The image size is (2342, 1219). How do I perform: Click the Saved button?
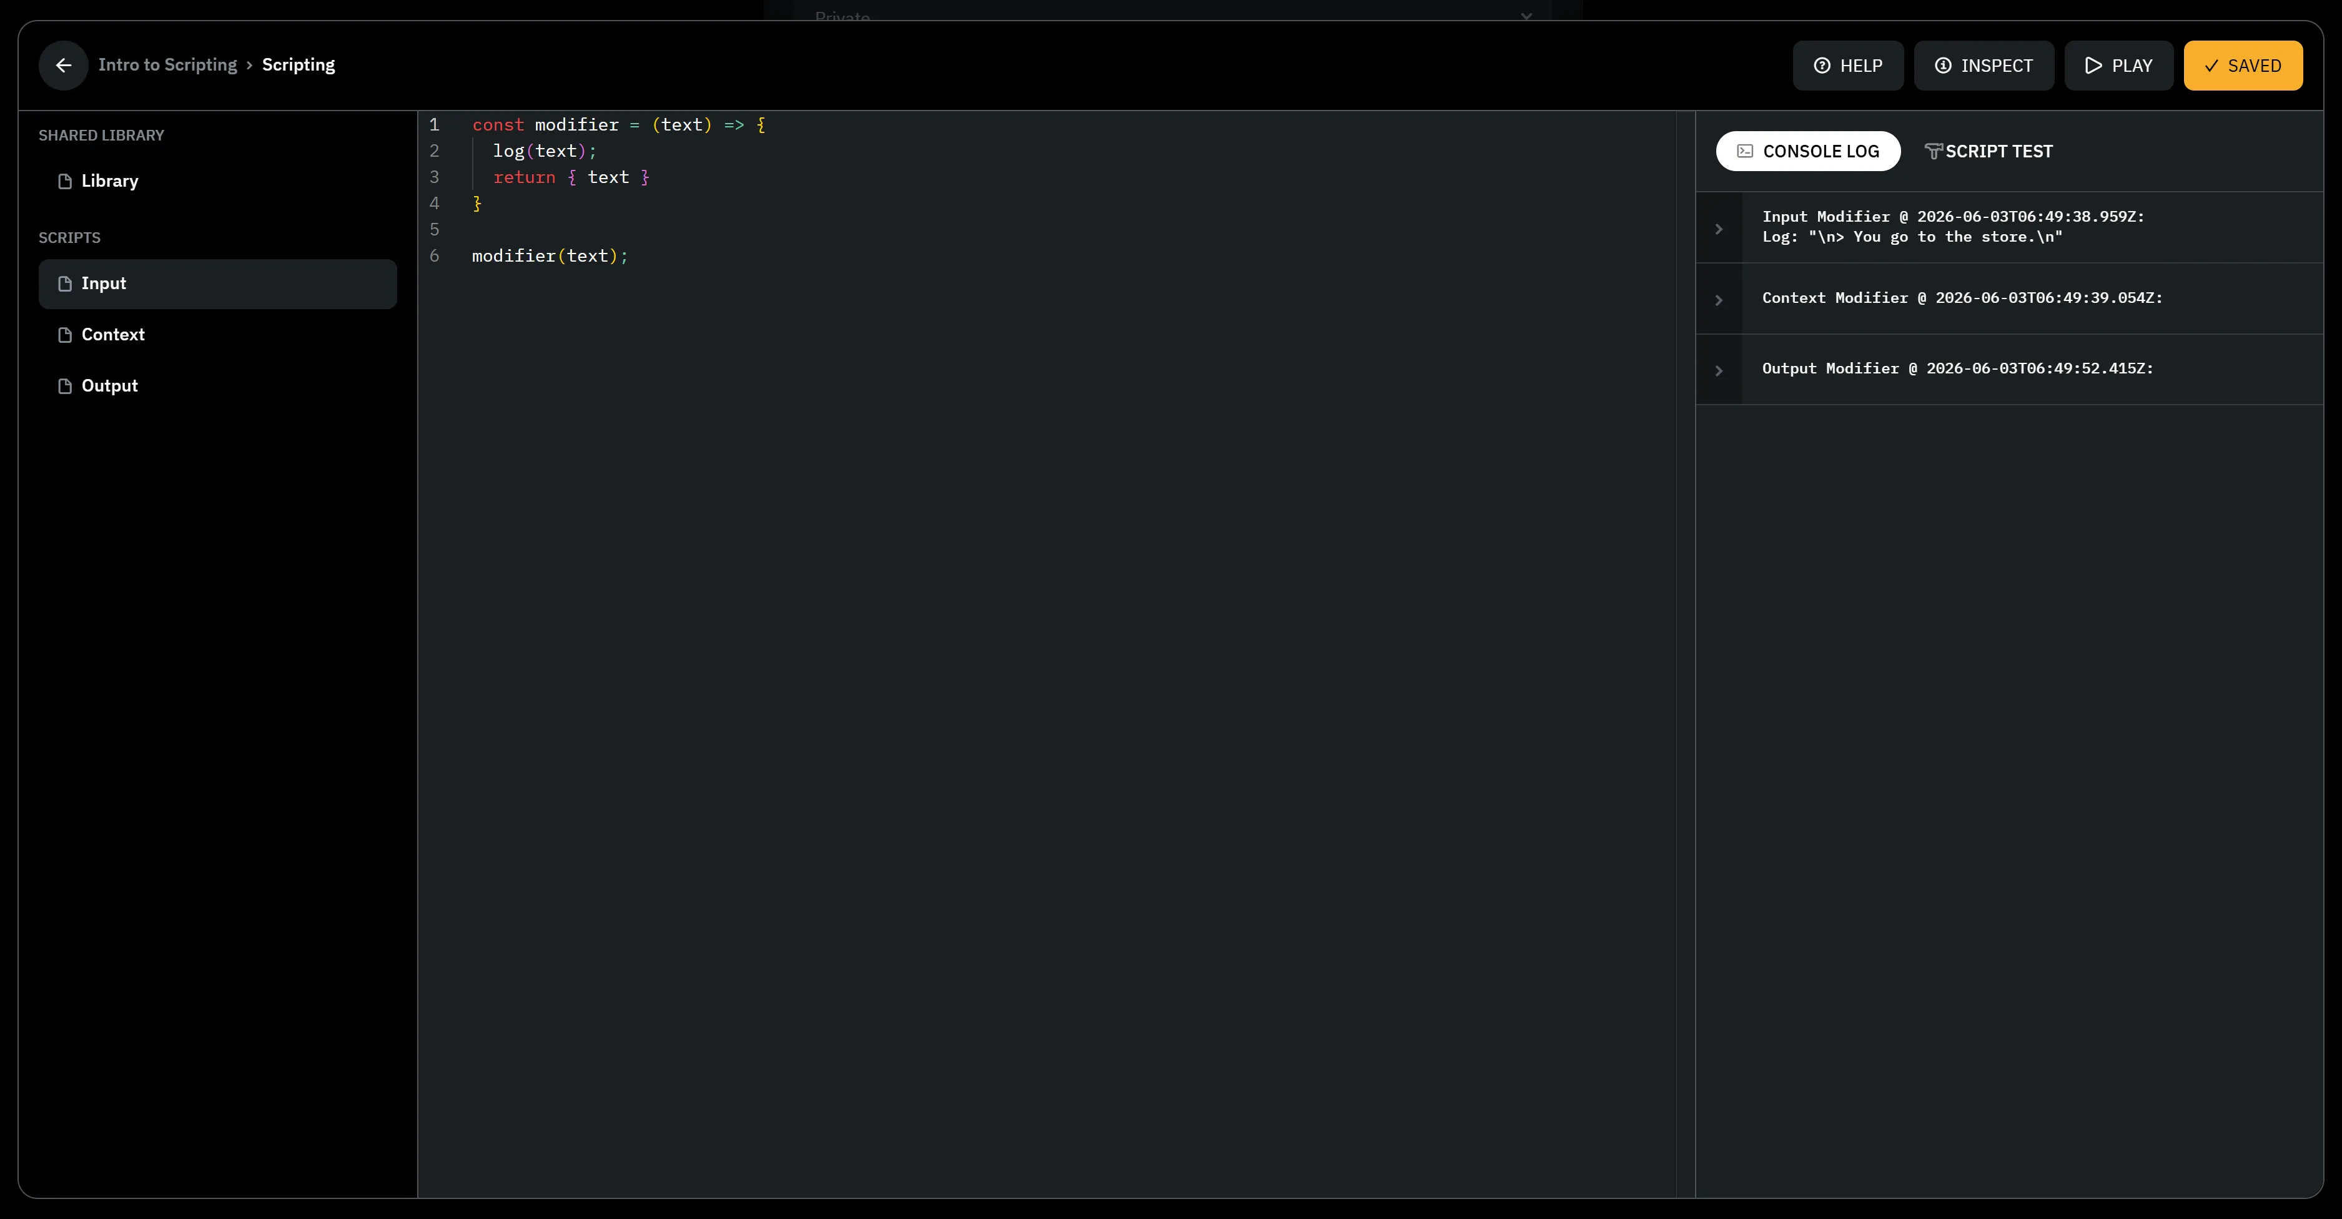pos(2243,66)
